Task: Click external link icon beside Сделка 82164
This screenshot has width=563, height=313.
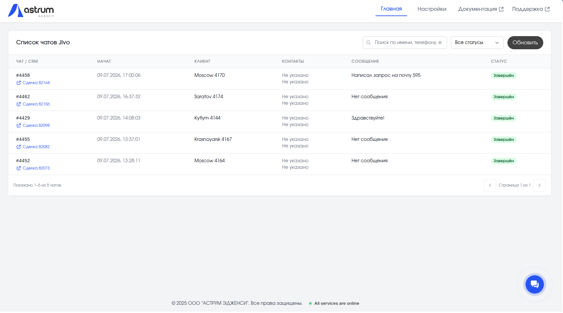Action: [19, 83]
